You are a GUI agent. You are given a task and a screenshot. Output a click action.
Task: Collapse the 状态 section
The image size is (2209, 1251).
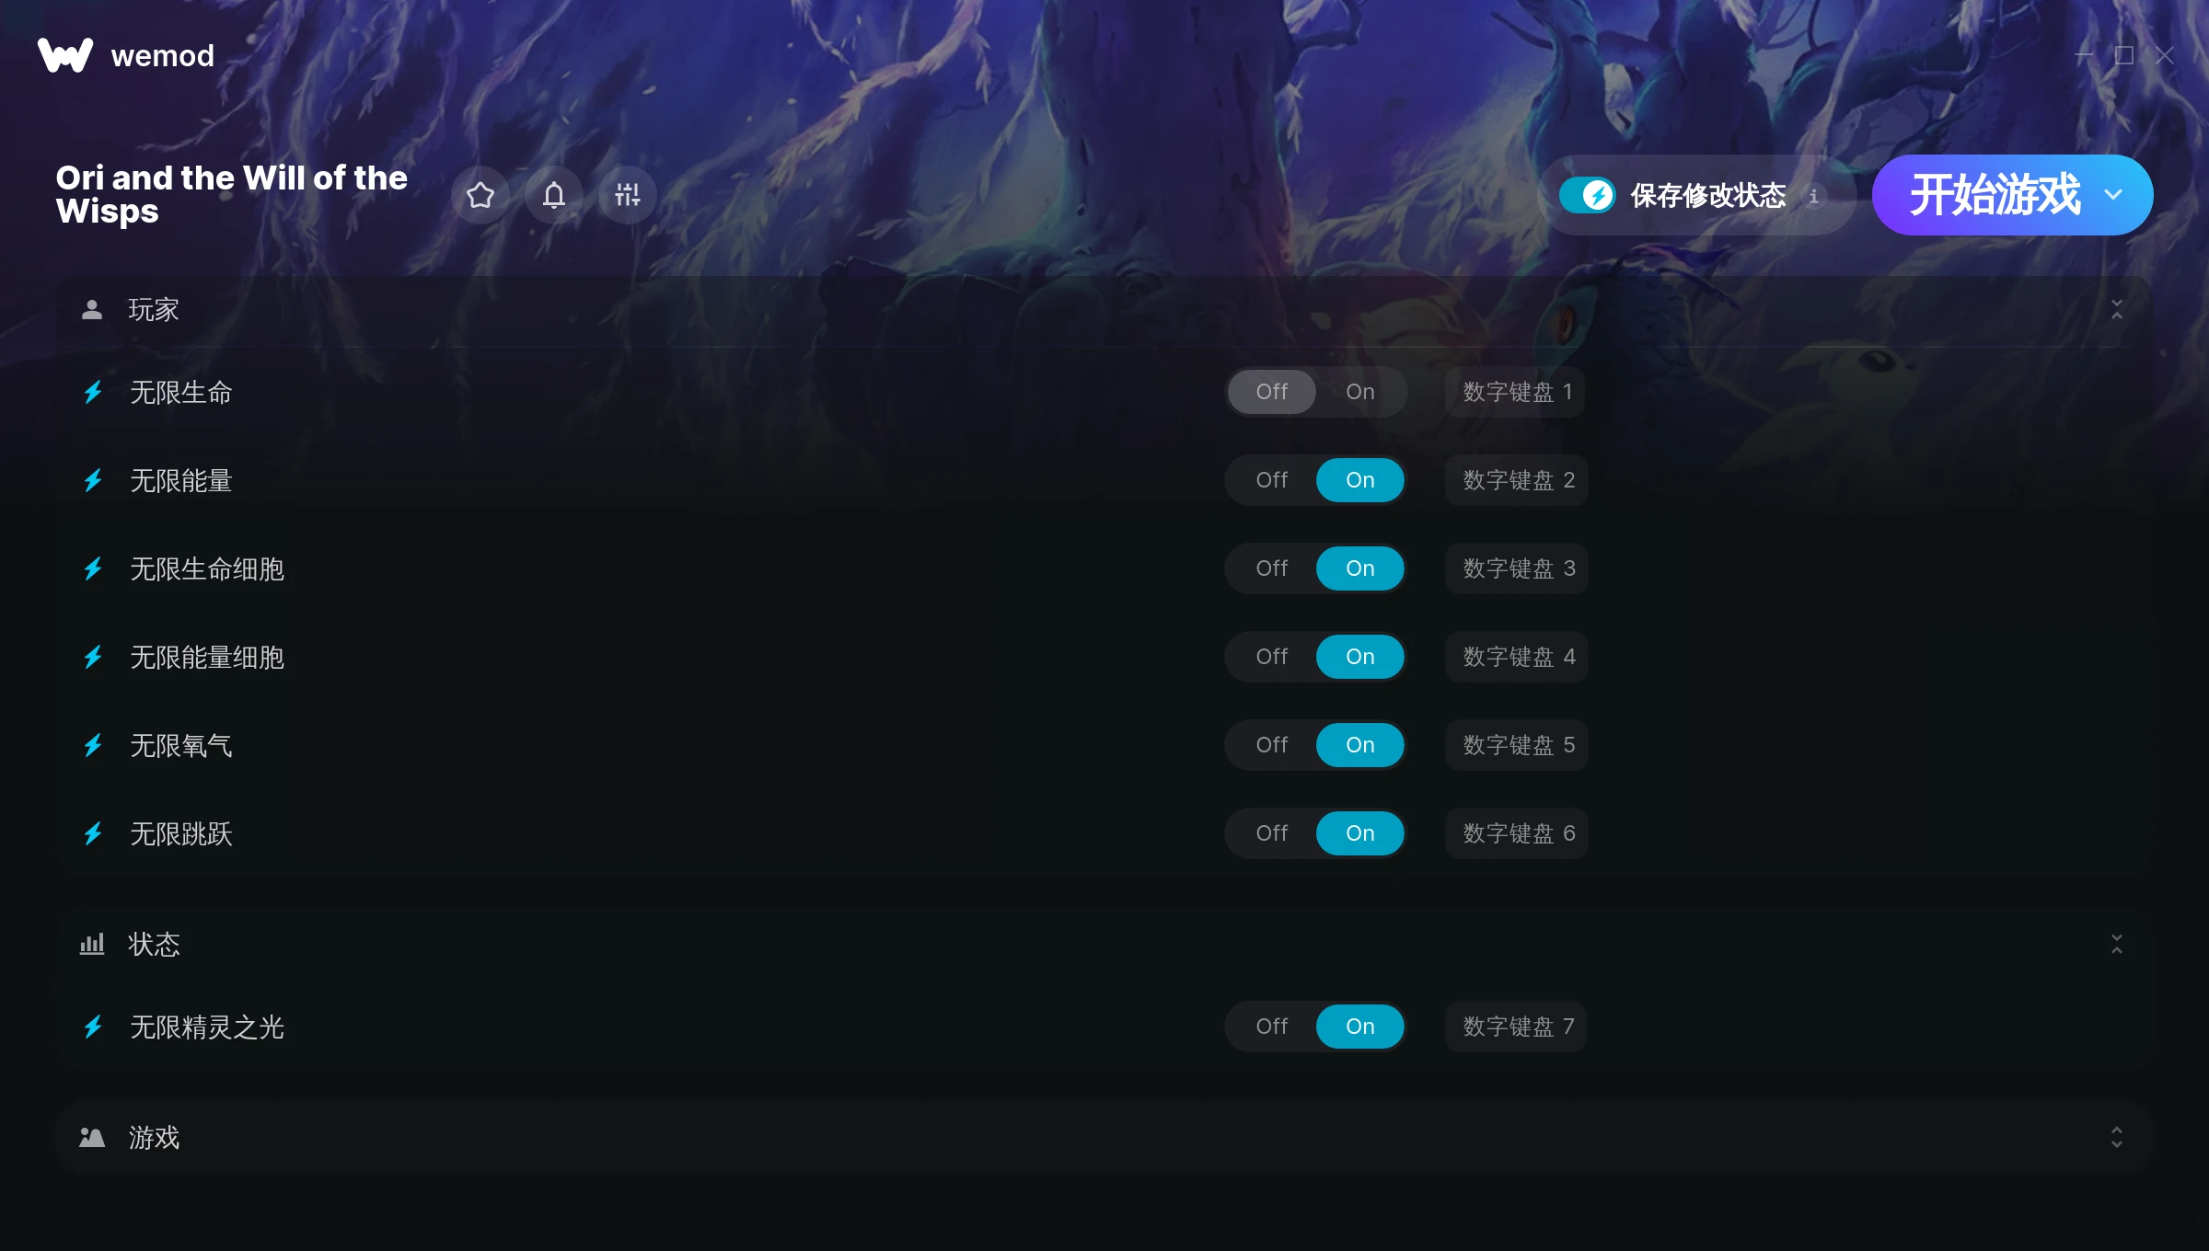point(2116,944)
